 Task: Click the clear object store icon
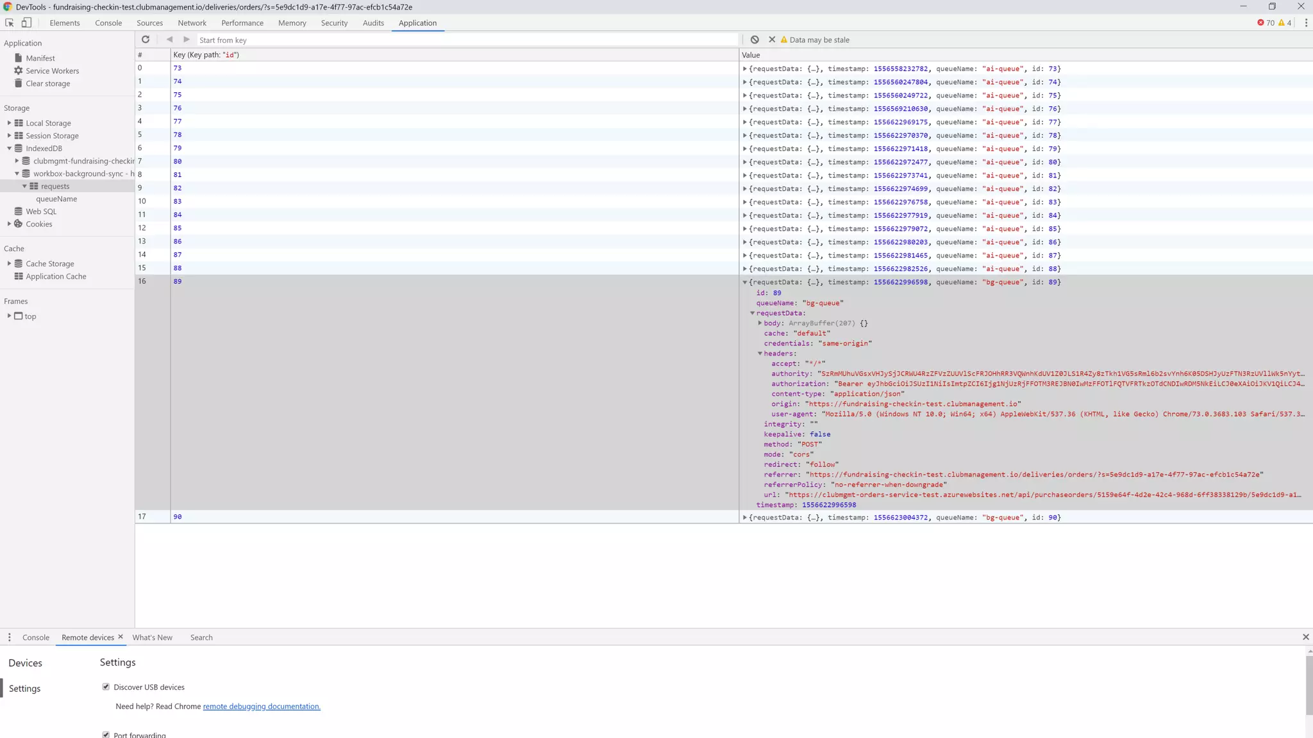click(755, 40)
